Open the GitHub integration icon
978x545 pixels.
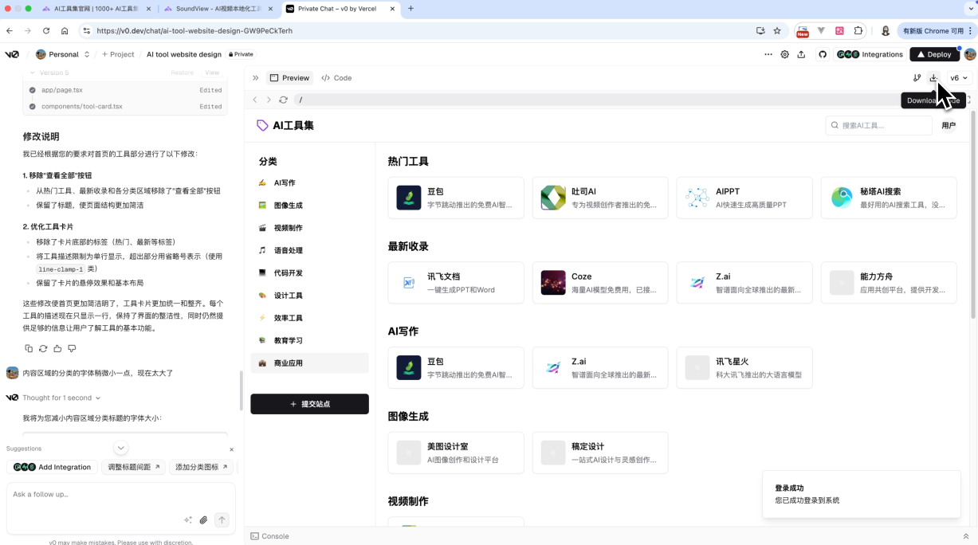tap(823, 55)
